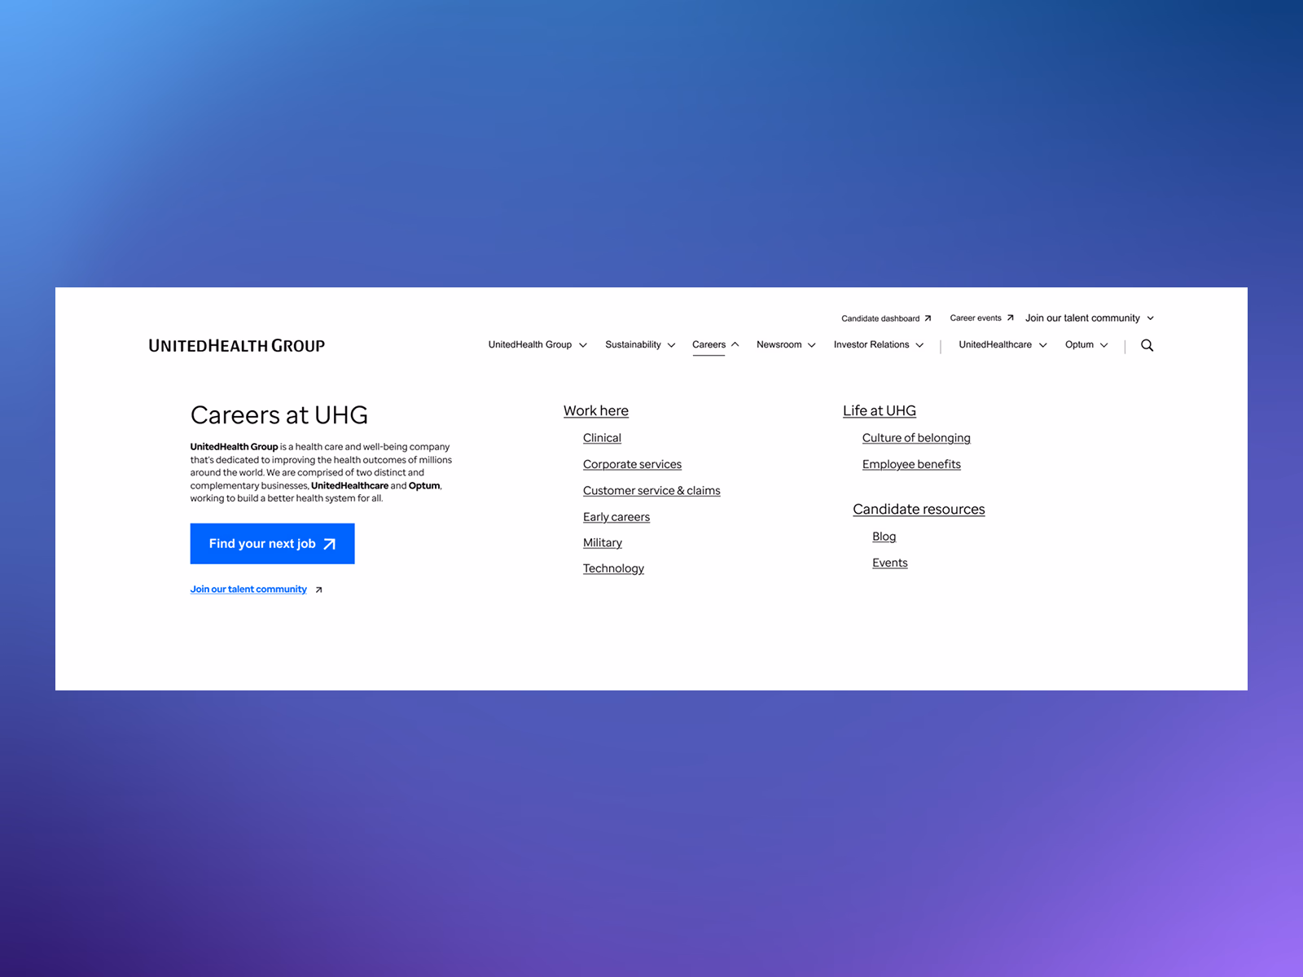The image size is (1303, 977).
Task: Expand the Investor Relations chevron
Action: [919, 345]
